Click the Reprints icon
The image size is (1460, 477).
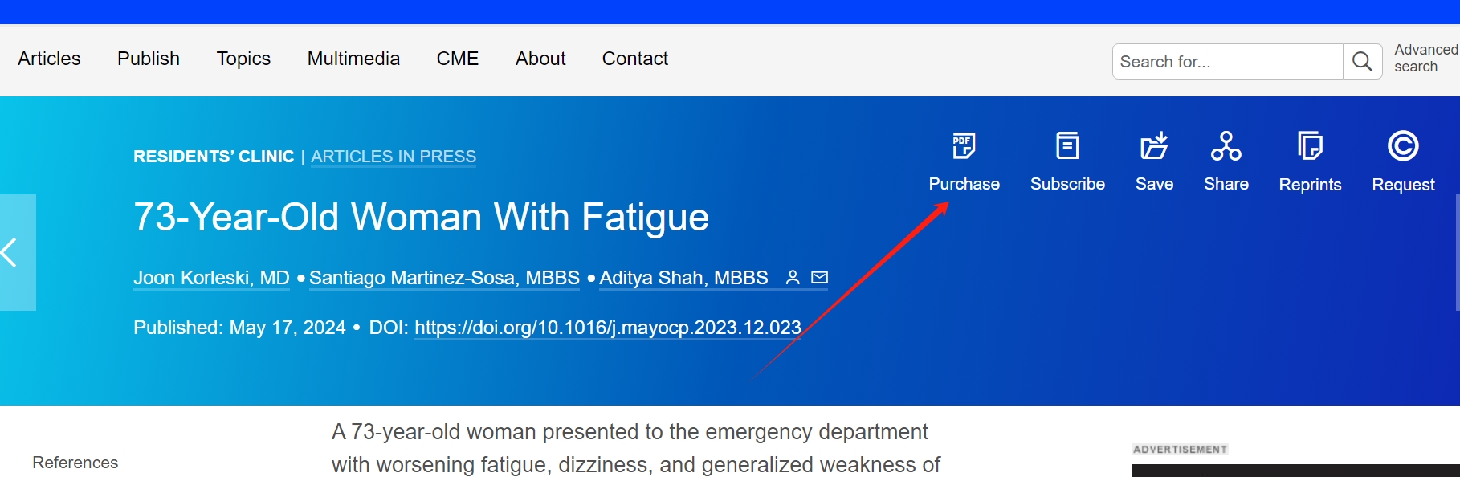point(1310,146)
